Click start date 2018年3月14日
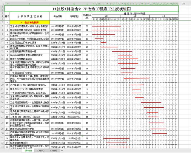This screenshot has height=153, width=191. coord(58,138)
